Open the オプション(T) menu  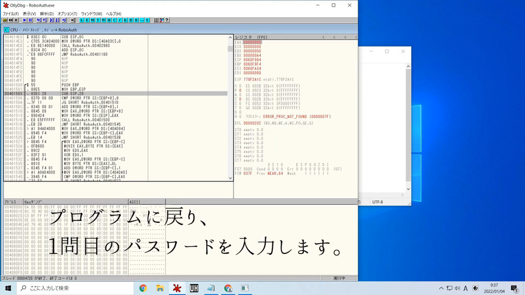click(67, 14)
